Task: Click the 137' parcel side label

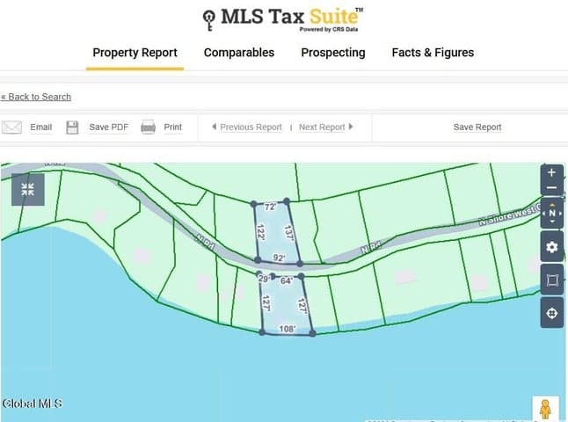Action: [288, 233]
